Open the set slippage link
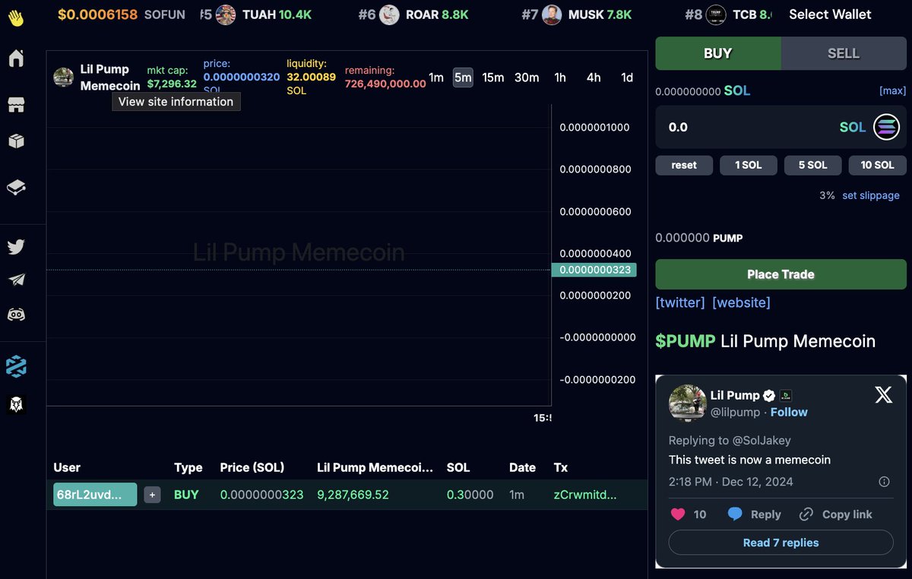 [x=871, y=195]
